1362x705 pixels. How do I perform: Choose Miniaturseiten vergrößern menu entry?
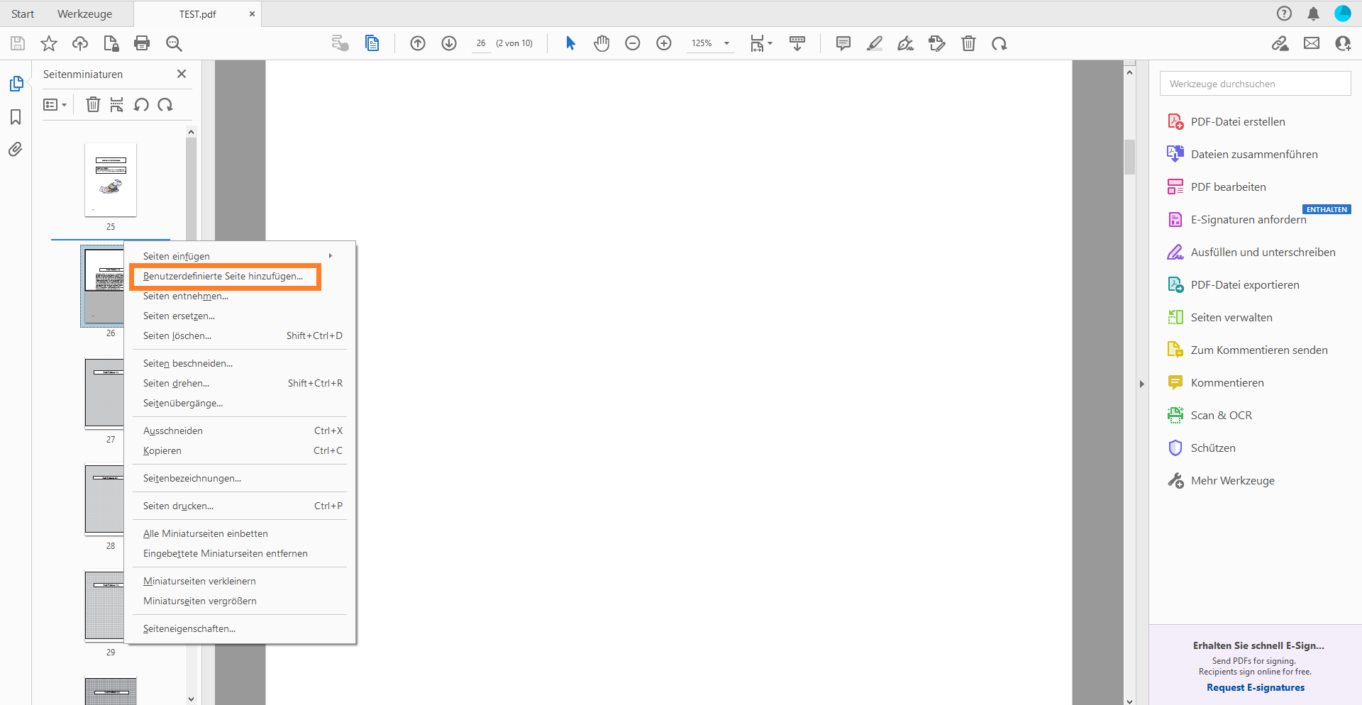pyautogui.click(x=200, y=601)
